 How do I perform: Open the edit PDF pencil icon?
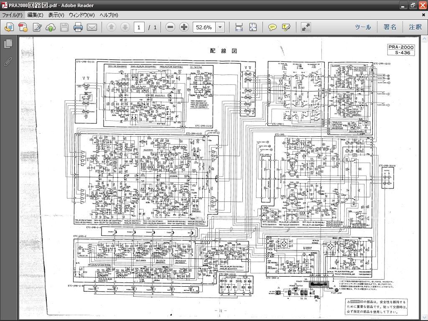point(37,27)
